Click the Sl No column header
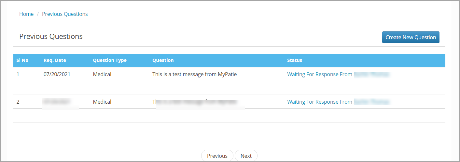Screen dimensions: 460x162 [22, 60]
